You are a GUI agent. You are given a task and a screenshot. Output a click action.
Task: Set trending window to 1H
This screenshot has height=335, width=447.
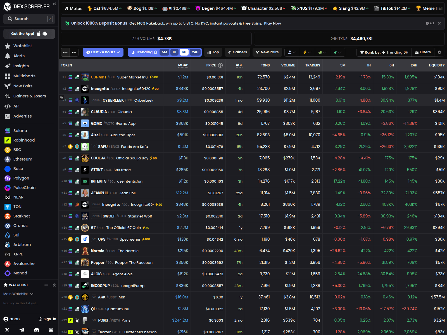(174, 52)
